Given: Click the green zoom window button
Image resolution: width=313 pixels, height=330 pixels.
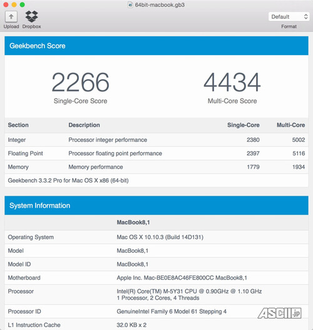Looking at the screenshot, I should [x=23, y=4].
